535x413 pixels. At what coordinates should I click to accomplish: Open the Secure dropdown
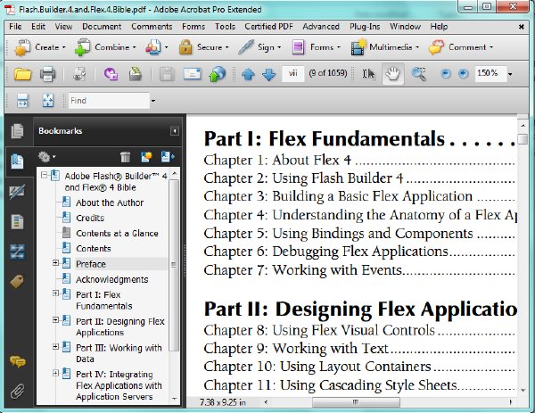203,47
